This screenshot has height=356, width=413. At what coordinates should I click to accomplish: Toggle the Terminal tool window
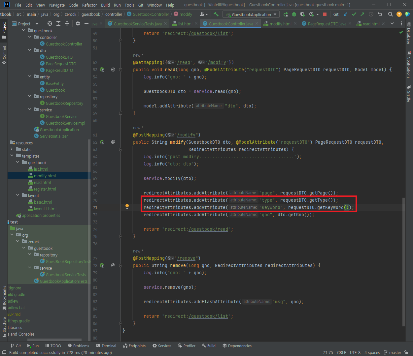(106, 346)
